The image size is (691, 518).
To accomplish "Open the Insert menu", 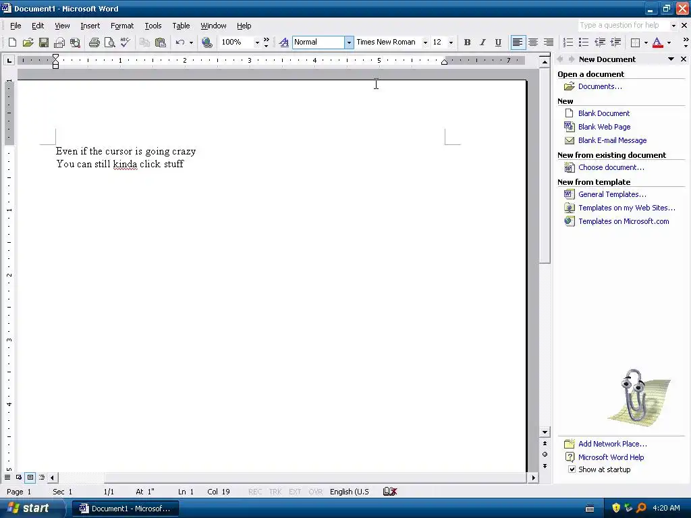I will (x=90, y=26).
